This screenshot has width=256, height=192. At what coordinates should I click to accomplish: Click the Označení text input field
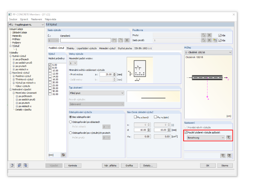click(86, 40)
